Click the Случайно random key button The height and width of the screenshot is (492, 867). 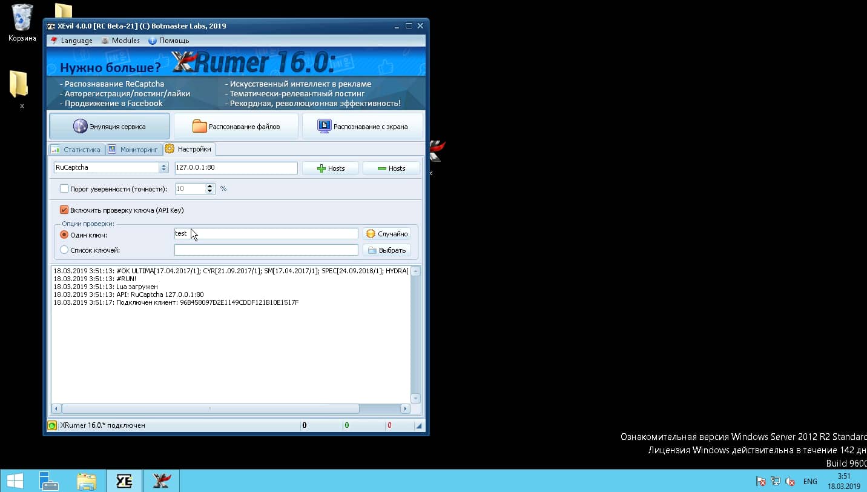tap(387, 234)
